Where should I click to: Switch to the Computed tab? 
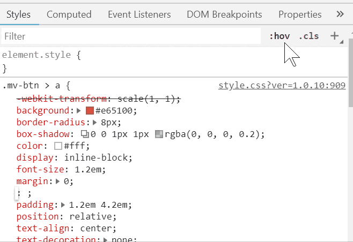pos(69,14)
